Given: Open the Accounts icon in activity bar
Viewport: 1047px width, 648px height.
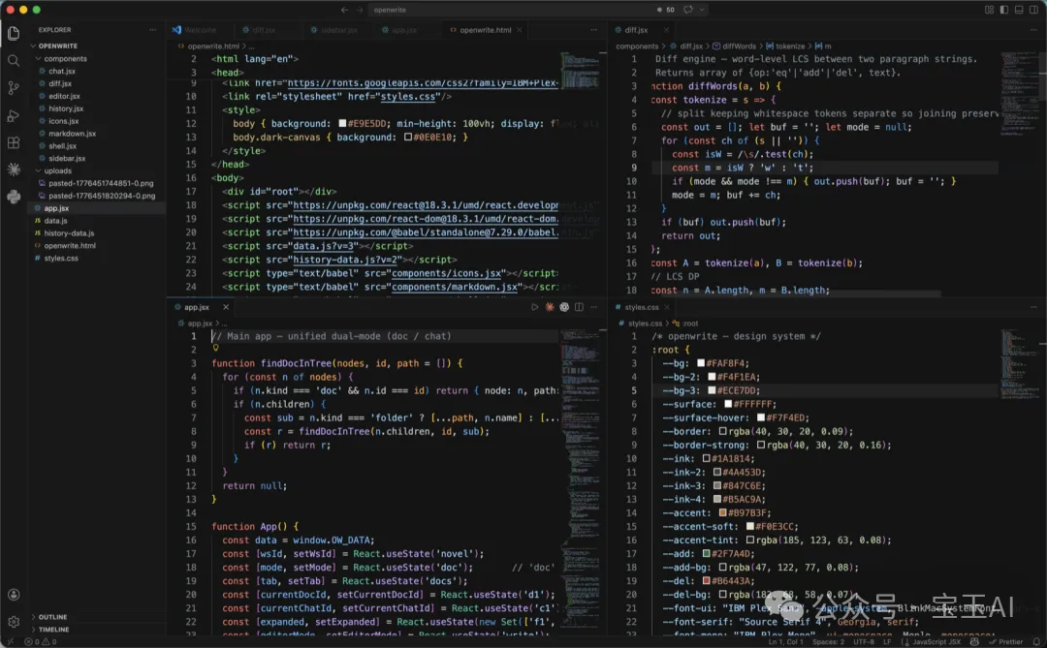Looking at the screenshot, I should [x=14, y=594].
